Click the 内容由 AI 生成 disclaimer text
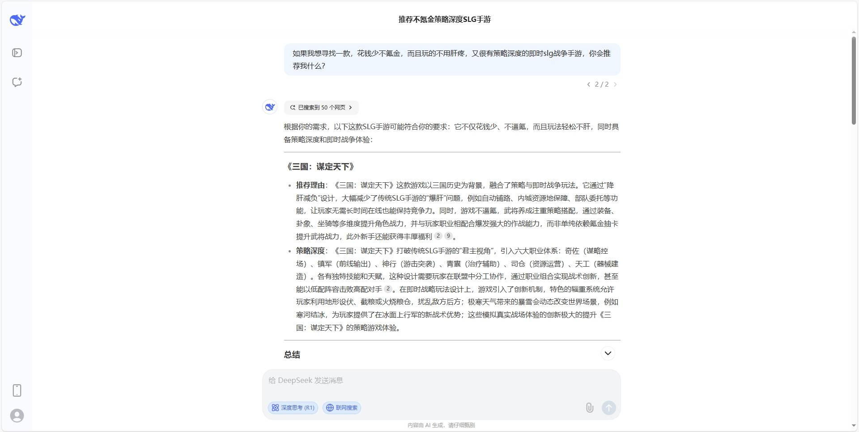This screenshot has width=859, height=432. pyautogui.click(x=441, y=425)
